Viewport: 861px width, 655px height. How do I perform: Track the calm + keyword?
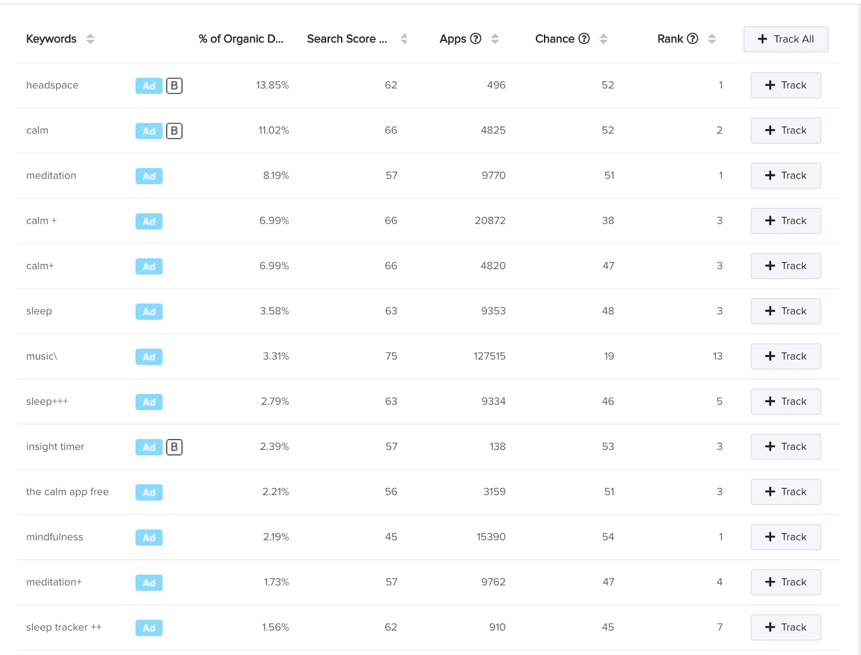(x=786, y=221)
